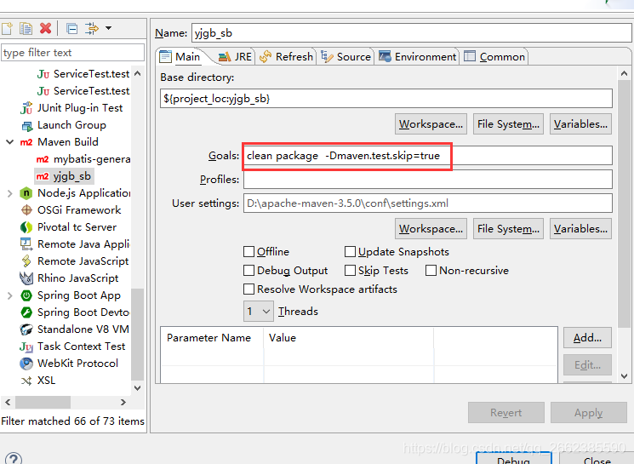This screenshot has height=464, width=634.
Task: Click the Profiles input field
Action: point(428,179)
